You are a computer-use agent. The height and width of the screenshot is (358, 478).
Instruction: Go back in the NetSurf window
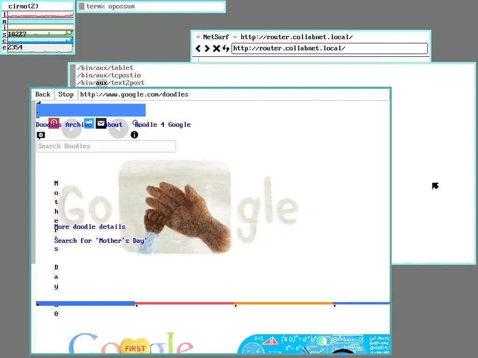198,48
